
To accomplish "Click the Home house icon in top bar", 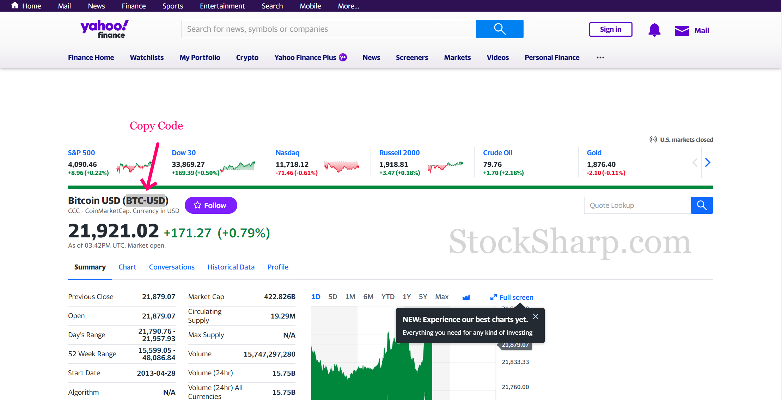I will point(15,5).
